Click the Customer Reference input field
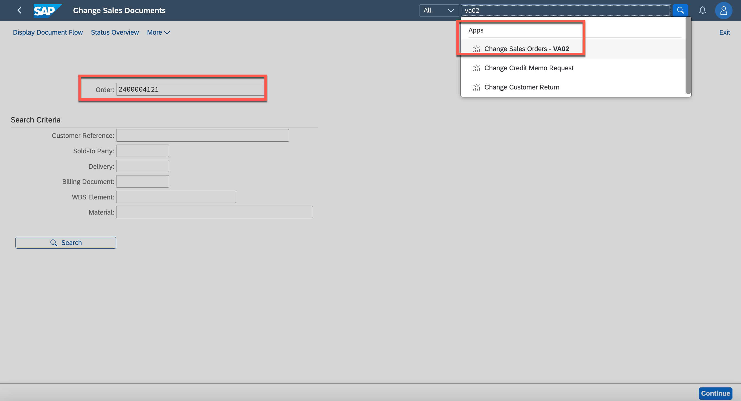Screen dimensions: 741x401 tap(202, 135)
